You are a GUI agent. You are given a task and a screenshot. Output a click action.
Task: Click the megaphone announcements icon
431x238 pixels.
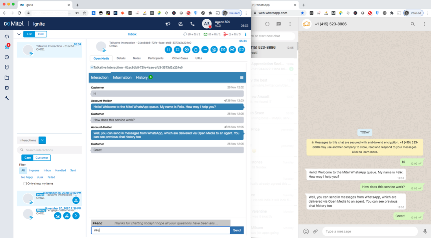click(168, 24)
